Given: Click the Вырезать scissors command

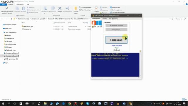Looking at the screenshot, I should coord(31,7).
